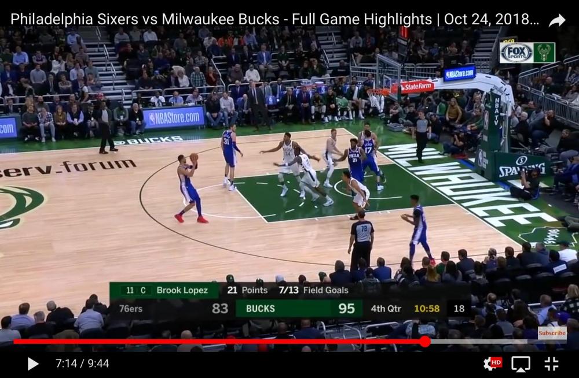Open the settings gear with HD badge
The image size is (579, 378).
492,363
